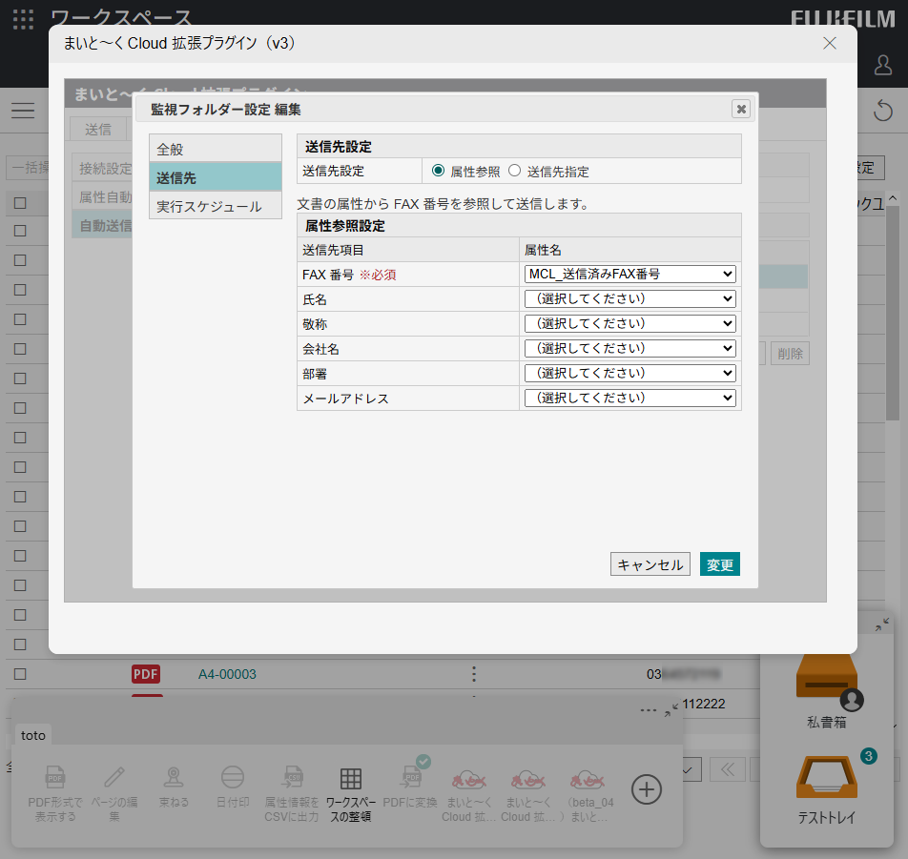Click the キャンセル button
The width and height of the screenshot is (908, 859).
(650, 564)
